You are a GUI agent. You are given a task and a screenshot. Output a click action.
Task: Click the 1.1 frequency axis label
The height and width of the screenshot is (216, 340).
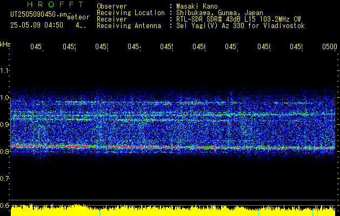click(4, 70)
